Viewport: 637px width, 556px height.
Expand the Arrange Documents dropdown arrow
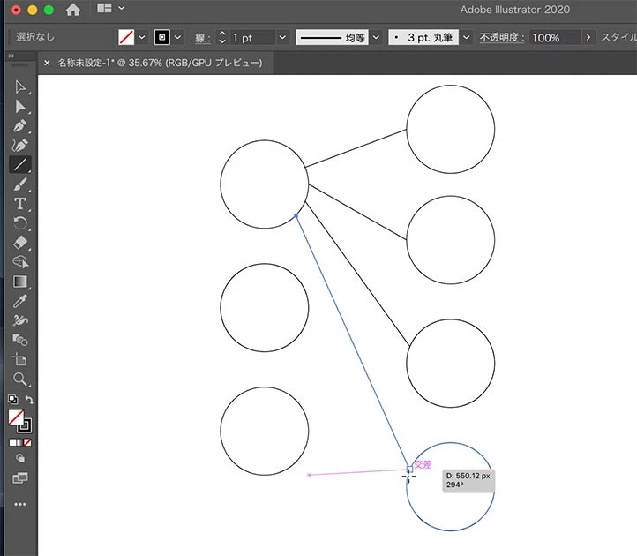pos(122,8)
